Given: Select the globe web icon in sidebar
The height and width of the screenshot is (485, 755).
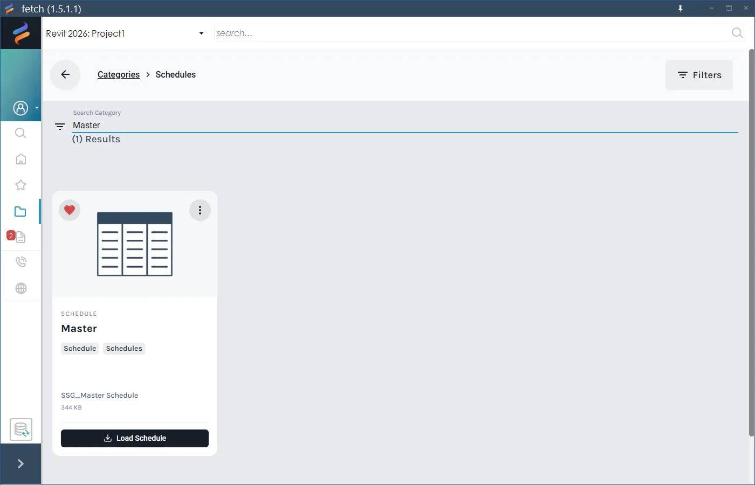Looking at the screenshot, I should pos(20,288).
